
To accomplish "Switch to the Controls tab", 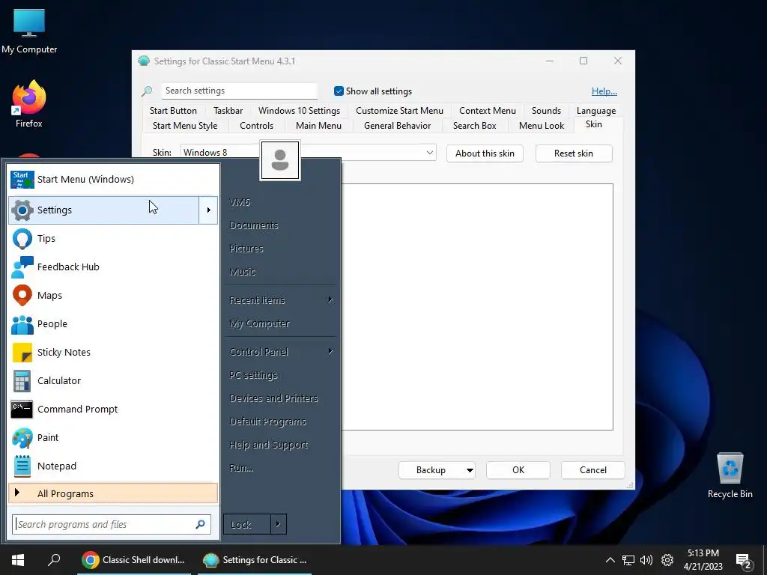I will pyautogui.click(x=256, y=126).
